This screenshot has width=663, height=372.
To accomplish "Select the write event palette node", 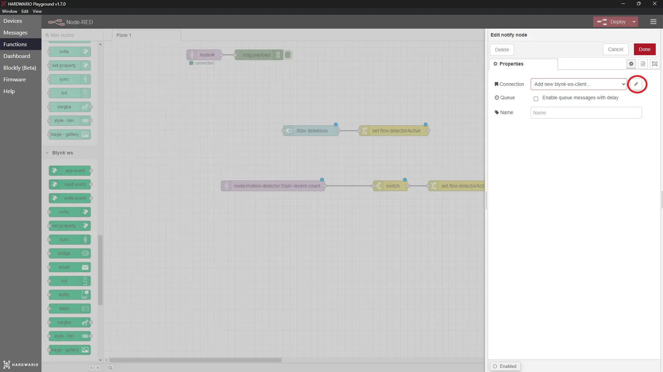I will point(70,198).
